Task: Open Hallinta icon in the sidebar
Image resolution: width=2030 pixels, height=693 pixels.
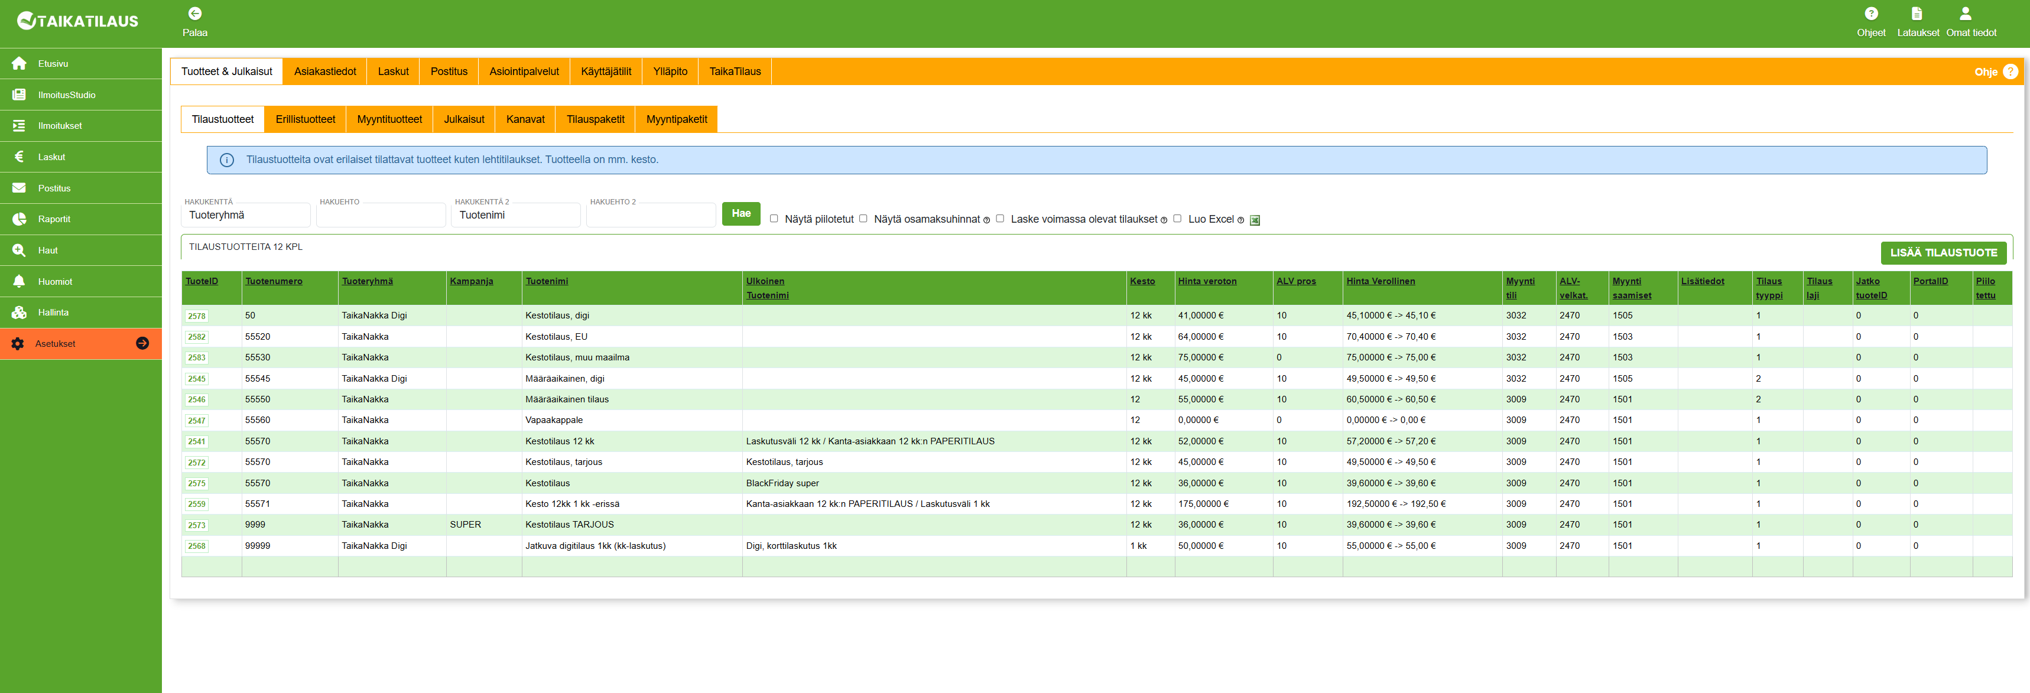Action: [19, 313]
